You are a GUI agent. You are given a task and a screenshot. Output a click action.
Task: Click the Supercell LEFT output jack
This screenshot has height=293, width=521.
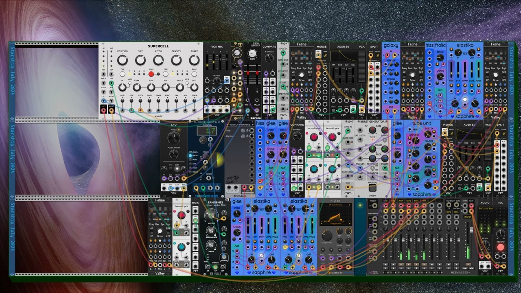pyautogui.click(x=103, y=110)
